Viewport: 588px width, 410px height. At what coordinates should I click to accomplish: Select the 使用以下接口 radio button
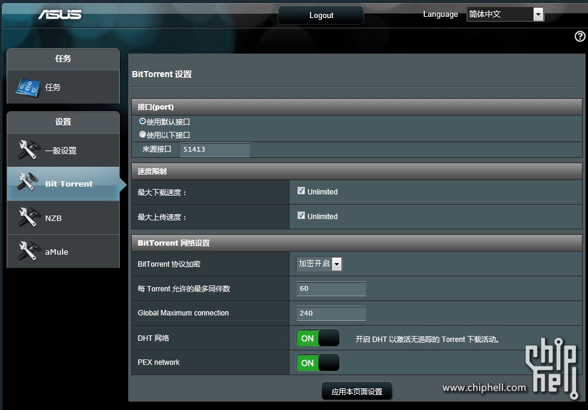[143, 134]
